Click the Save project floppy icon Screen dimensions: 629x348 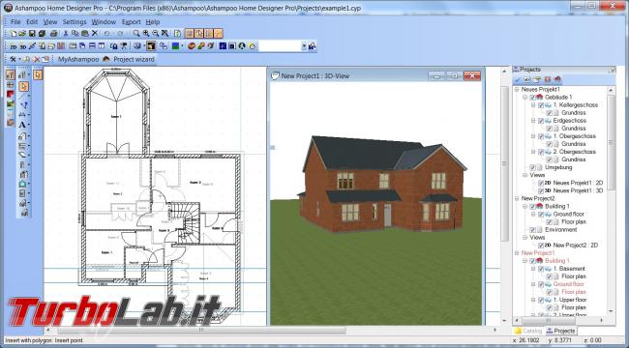(32, 33)
